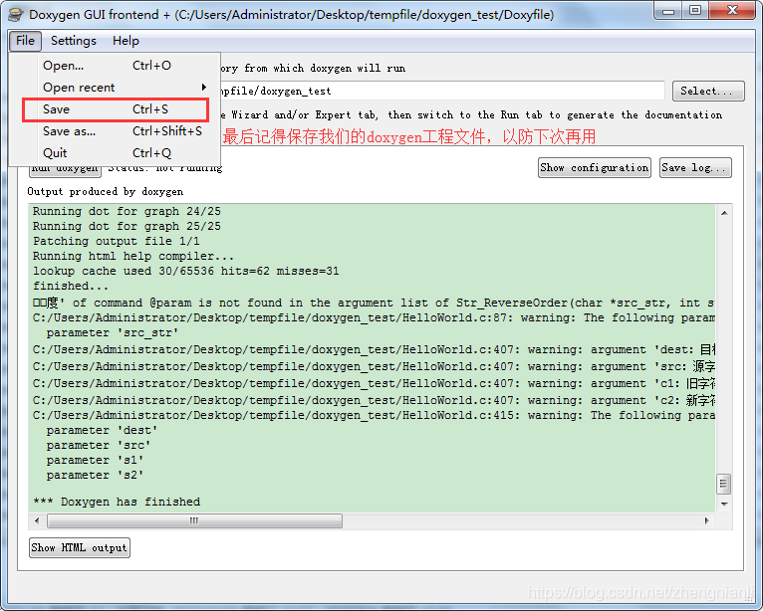
Task: Click the Save log... button
Action: 695,168
